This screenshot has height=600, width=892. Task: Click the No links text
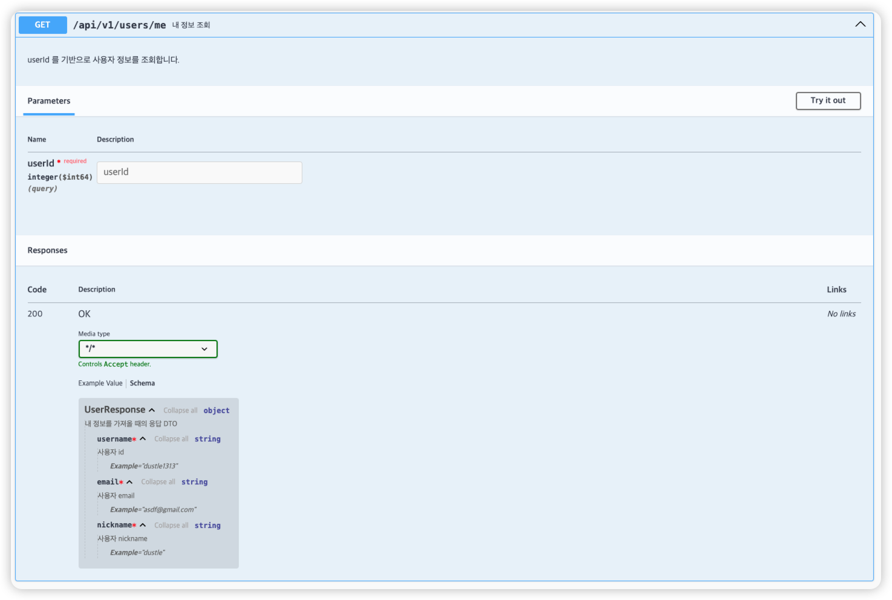(x=841, y=314)
